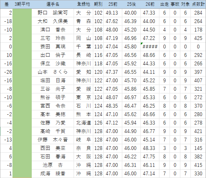Select the 48.66 value in 26前

(149, 55)
